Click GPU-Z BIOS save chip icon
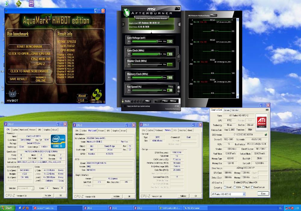 (266, 134)
